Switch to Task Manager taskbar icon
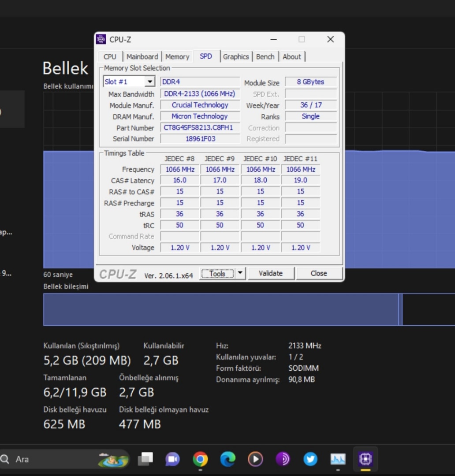 pos(338,459)
